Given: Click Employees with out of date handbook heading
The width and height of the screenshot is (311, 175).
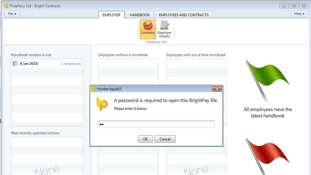Looking at the screenshot, I should [196, 55].
